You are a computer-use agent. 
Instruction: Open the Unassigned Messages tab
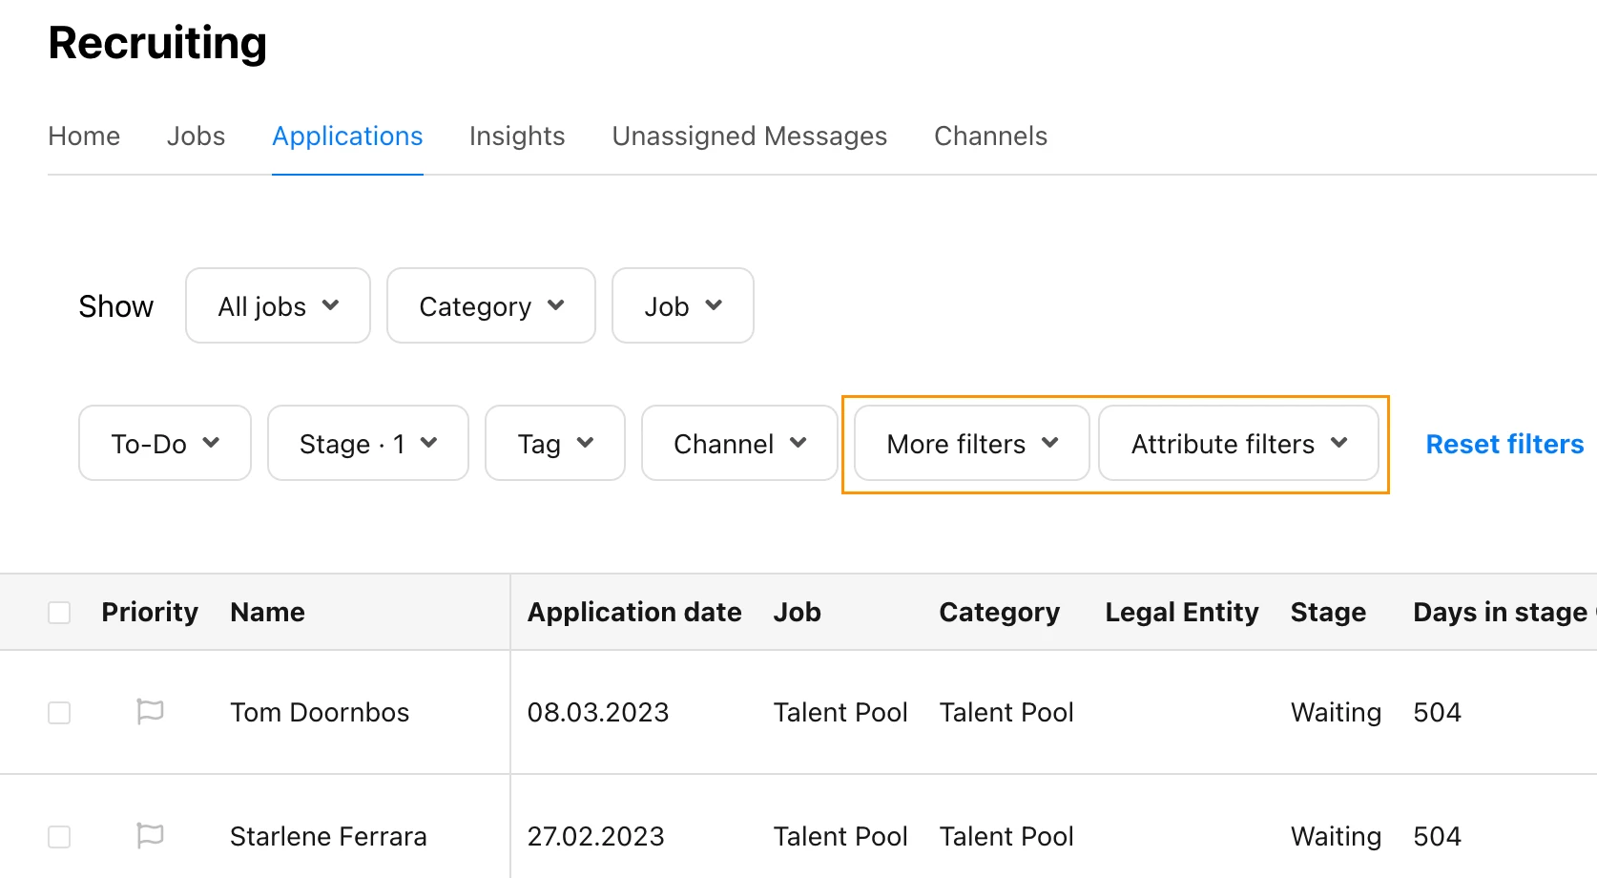pyautogui.click(x=750, y=136)
